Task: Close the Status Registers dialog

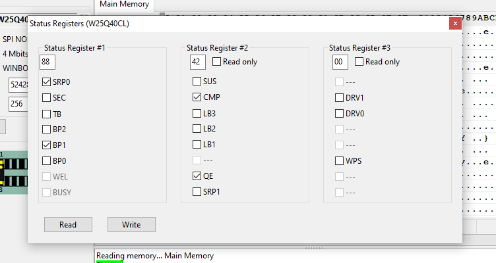Action: [454, 24]
